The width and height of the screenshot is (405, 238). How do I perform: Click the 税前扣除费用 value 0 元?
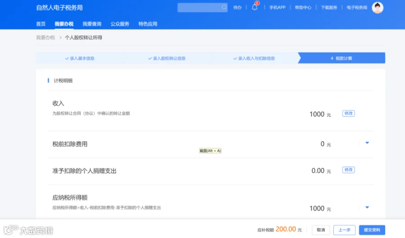[325, 144]
